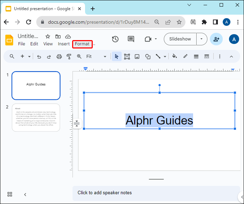The width and height of the screenshot is (244, 204).
Task: Select the Line tool
Action: [x=158, y=56]
